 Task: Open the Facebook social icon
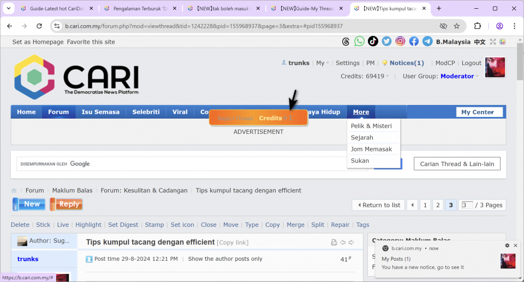(x=414, y=41)
